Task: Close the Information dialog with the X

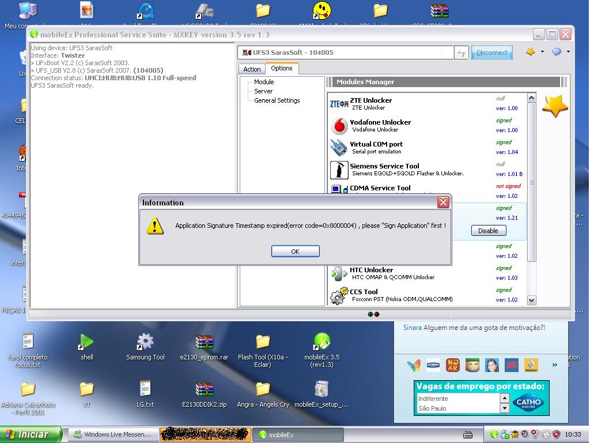Action: [443, 202]
